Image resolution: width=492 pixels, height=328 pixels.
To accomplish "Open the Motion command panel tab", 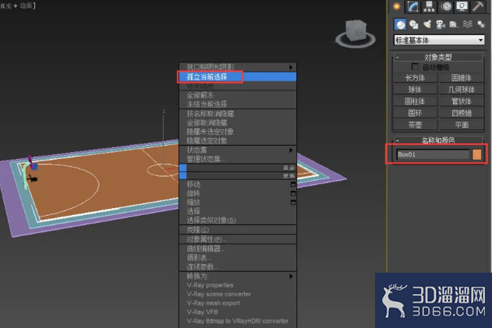I will (x=445, y=6).
